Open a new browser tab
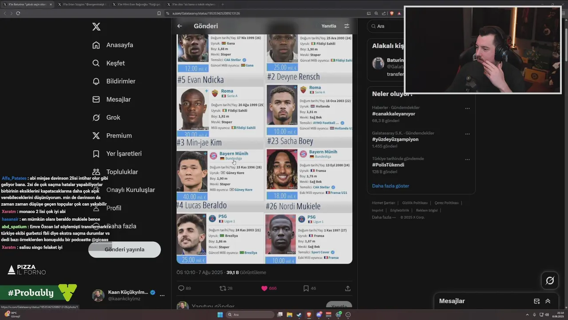 tap(223, 4)
